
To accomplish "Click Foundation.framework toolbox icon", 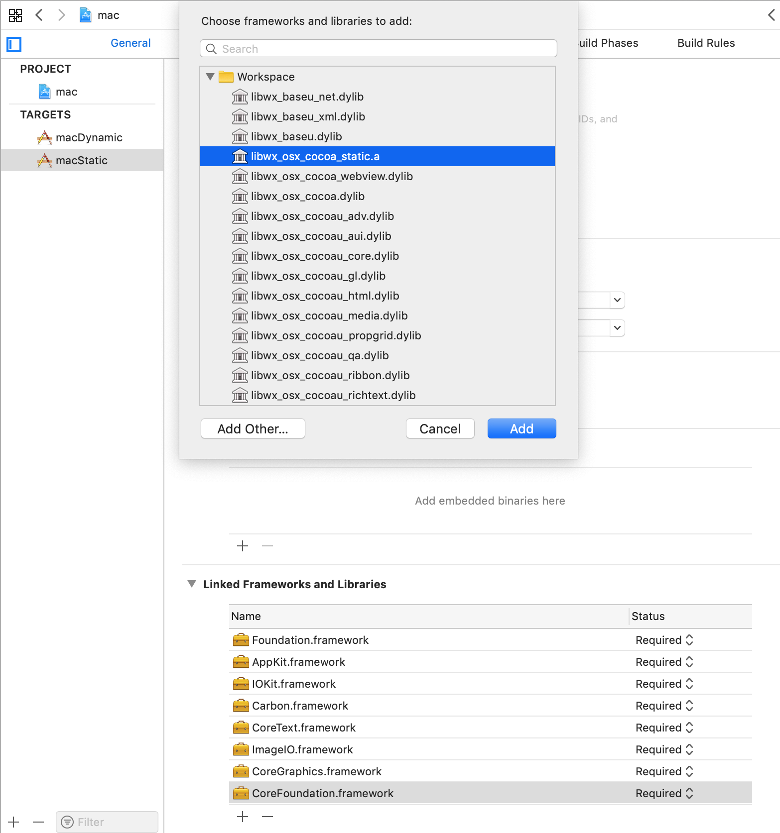I will point(241,640).
